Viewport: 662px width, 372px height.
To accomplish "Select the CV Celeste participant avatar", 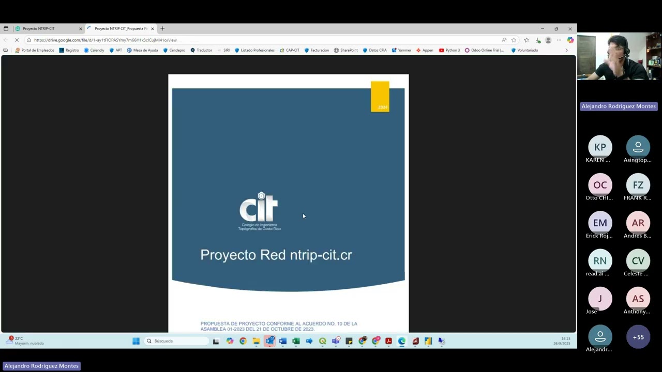I will tap(638, 261).
